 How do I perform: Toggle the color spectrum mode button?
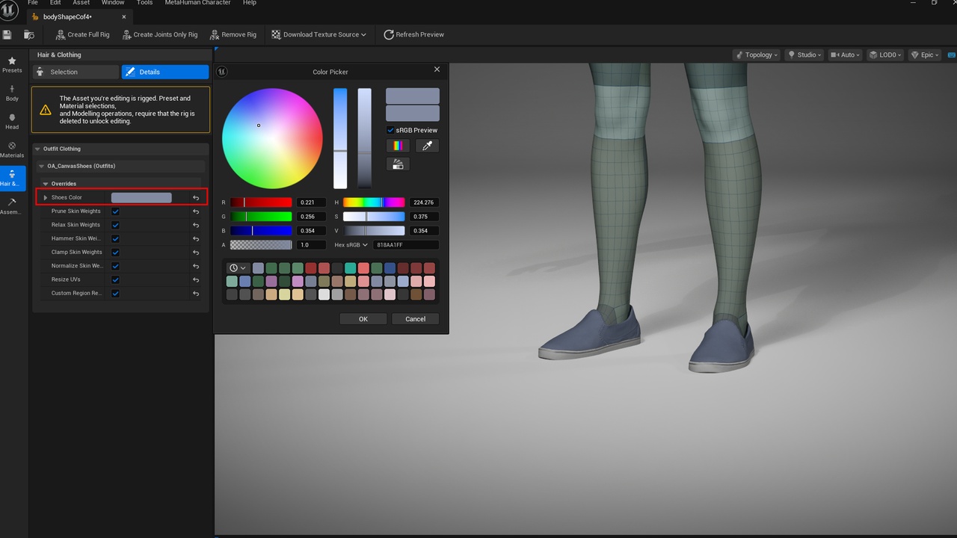pyautogui.click(x=398, y=146)
